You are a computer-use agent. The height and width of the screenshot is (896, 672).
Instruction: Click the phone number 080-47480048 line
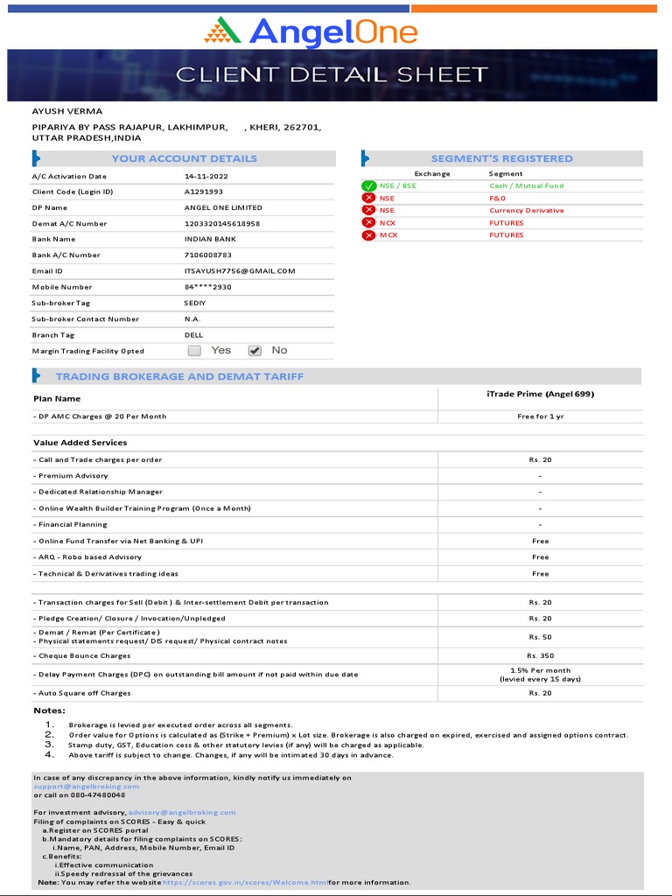(79, 794)
